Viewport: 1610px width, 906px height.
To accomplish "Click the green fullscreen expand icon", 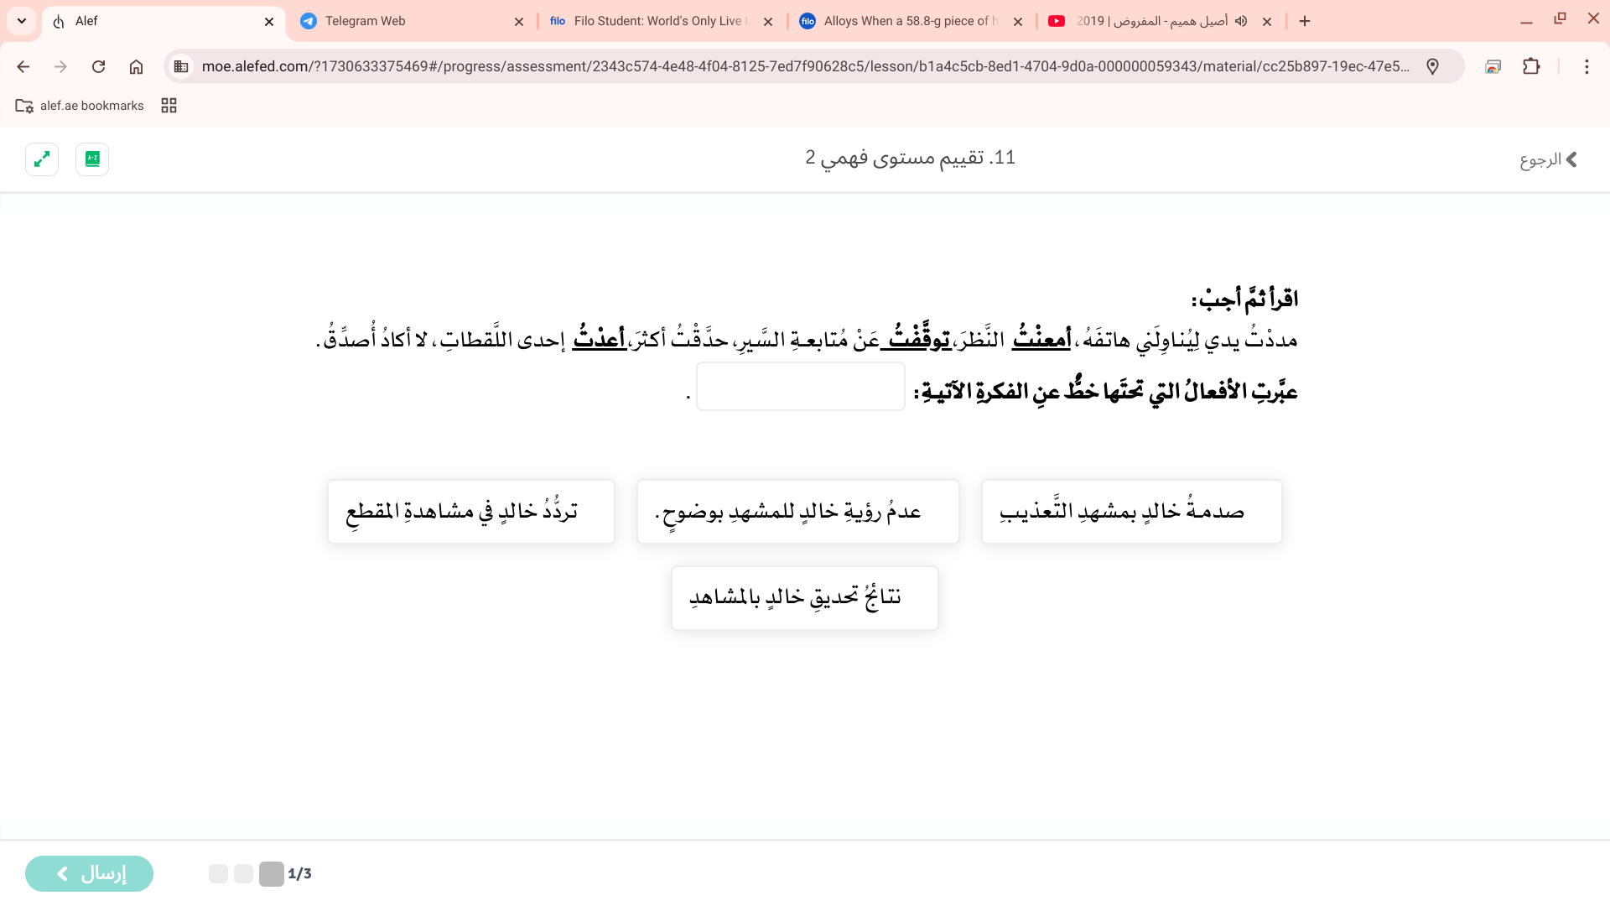I will point(42,159).
